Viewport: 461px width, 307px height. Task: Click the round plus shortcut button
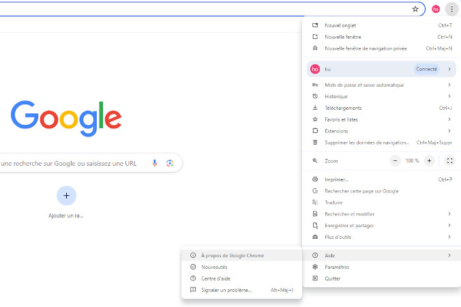[66, 196]
